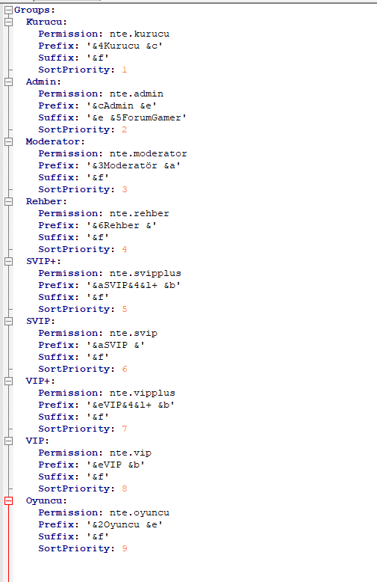The image size is (377, 582).
Task: Place cursor on Oyuncu SortPriority value 9
Action: 125,548
